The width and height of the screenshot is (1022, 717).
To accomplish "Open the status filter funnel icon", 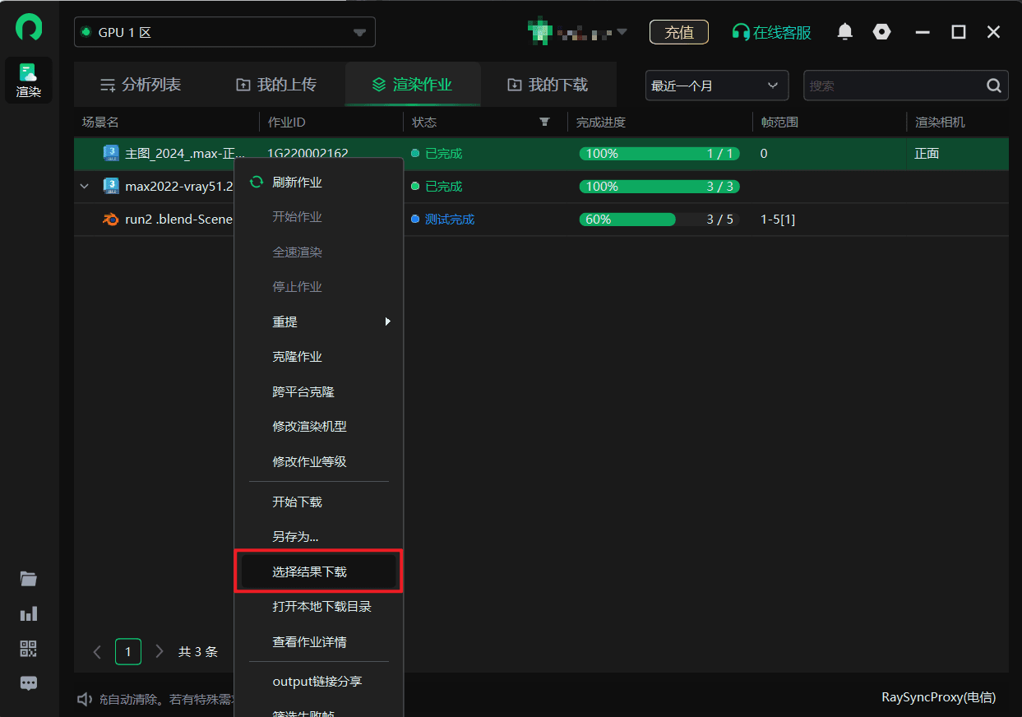I will click(x=544, y=121).
